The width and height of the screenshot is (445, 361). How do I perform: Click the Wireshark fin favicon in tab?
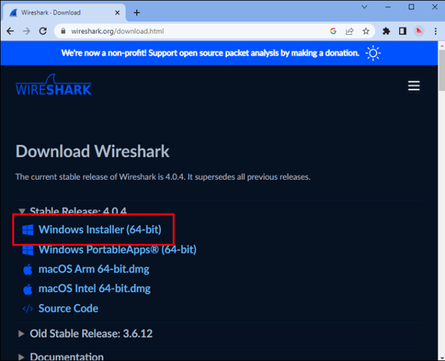13,13
